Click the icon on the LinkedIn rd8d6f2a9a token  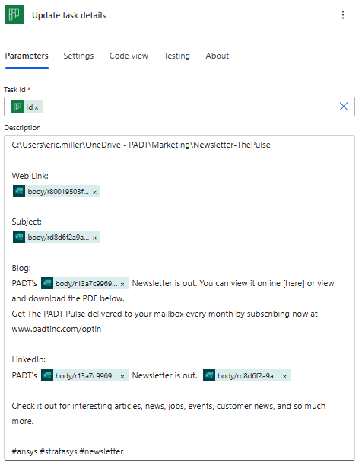209,375
